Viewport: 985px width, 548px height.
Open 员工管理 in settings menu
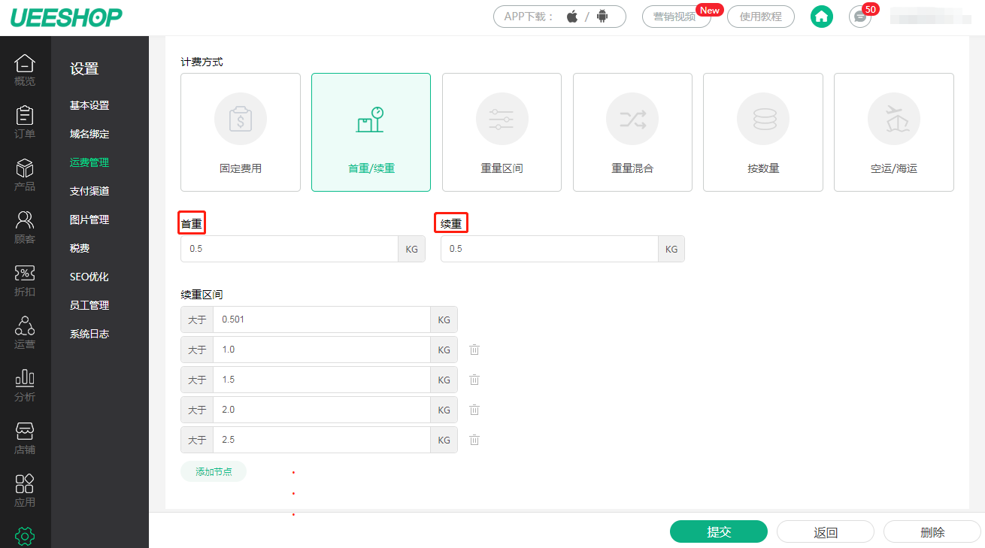[89, 305]
